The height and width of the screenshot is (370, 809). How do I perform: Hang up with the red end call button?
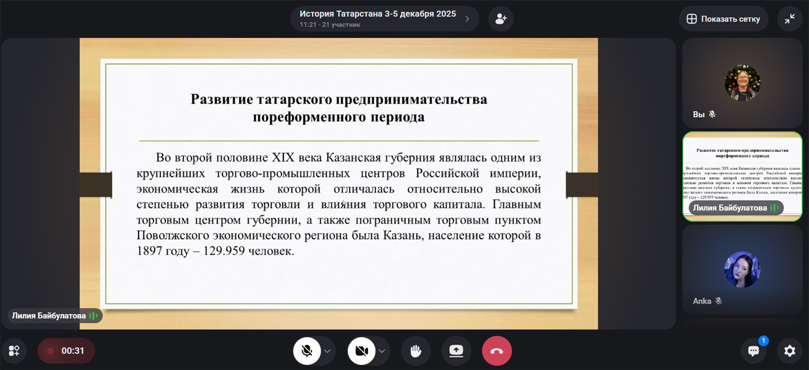(496, 351)
